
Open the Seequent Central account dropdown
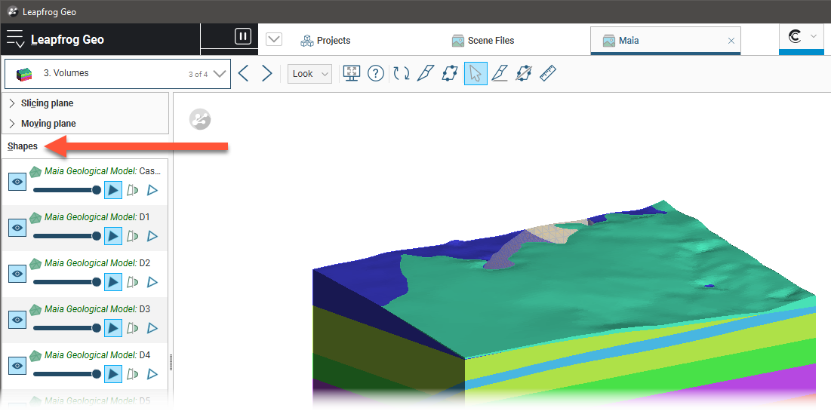tap(802, 37)
